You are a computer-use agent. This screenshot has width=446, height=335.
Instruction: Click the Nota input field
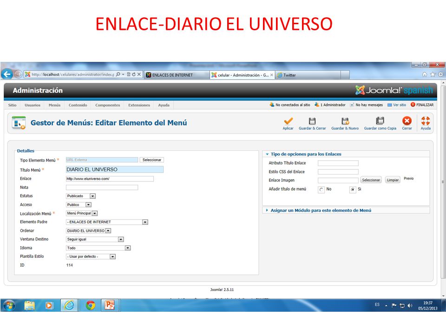click(x=102, y=188)
